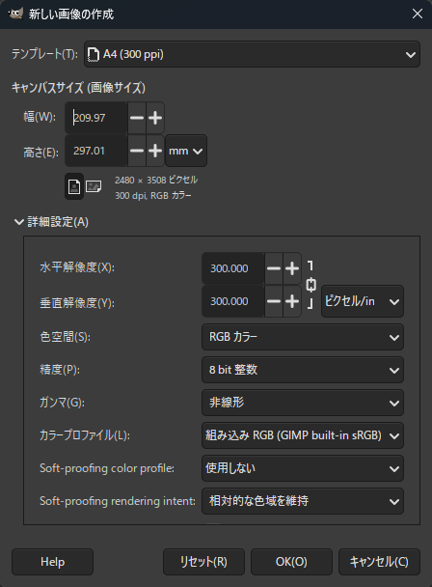Collapse the 詳細設定(A) section
Screen dimensions: 432x587
[51, 222]
